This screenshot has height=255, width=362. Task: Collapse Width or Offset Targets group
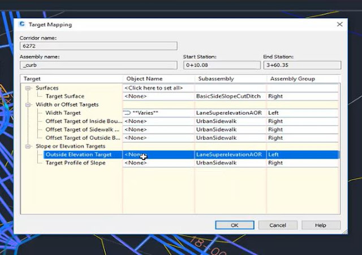[x=28, y=105]
